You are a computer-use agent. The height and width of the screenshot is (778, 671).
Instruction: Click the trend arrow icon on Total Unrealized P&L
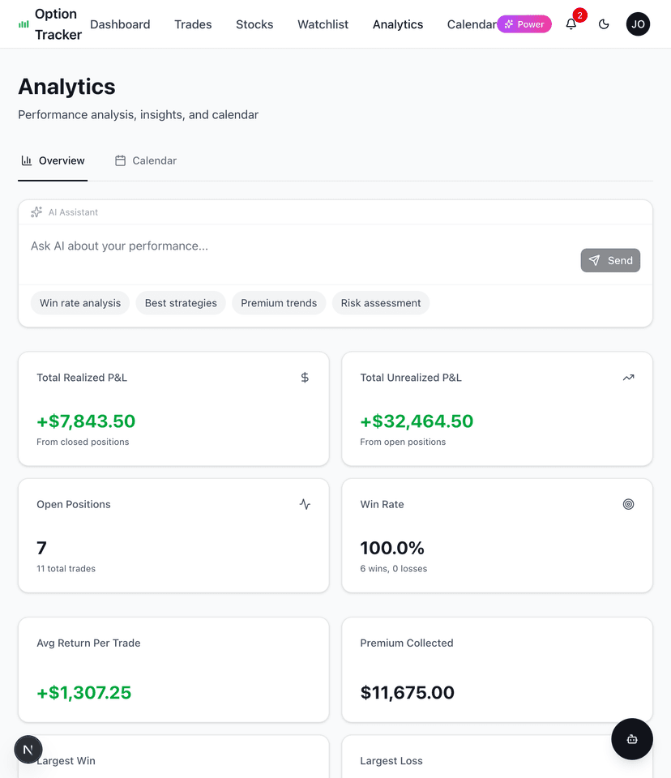628,377
